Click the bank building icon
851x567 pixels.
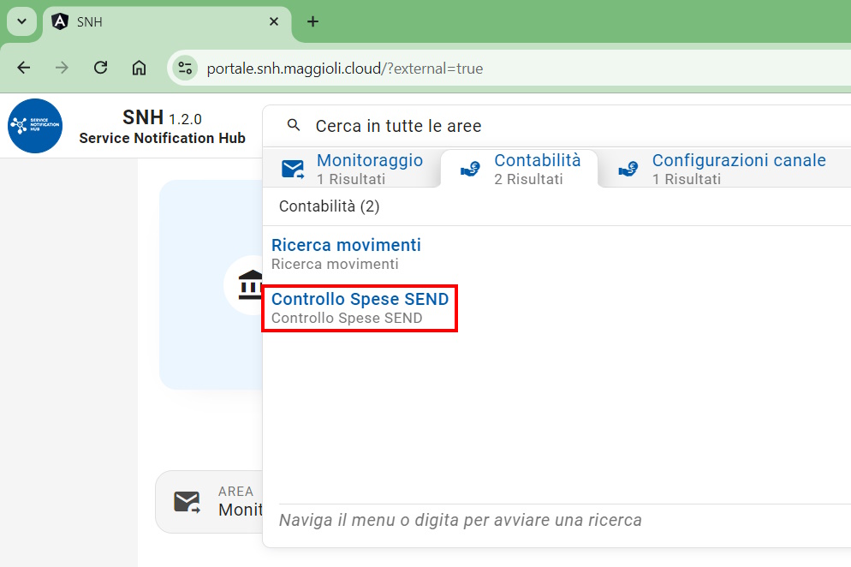(x=250, y=284)
